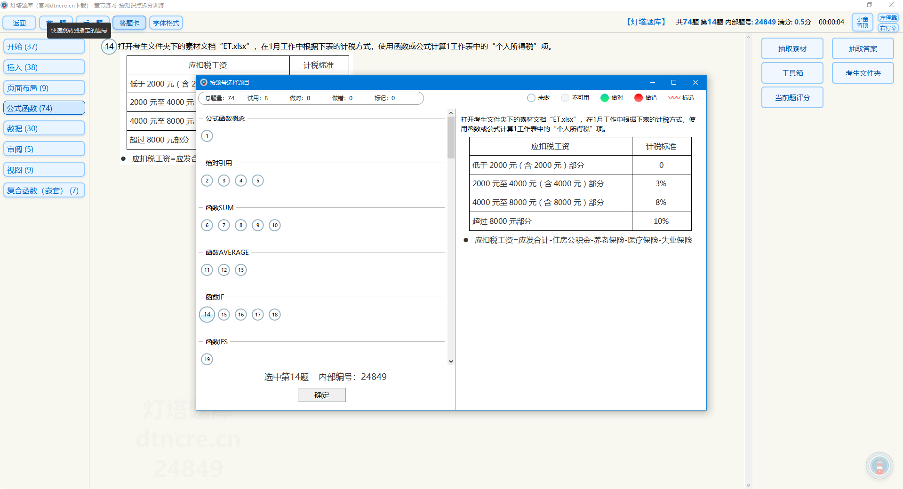
Task: Select question number 17 circle
Action: pyautogui.click(x=258, y=315)
